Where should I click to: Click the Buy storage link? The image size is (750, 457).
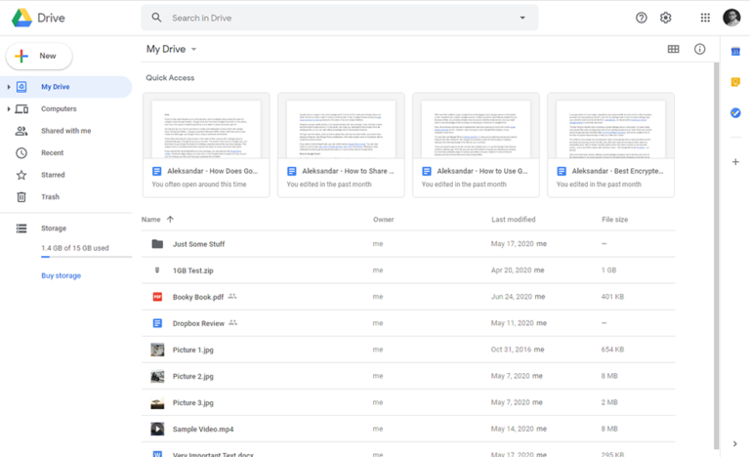point(61,275)
